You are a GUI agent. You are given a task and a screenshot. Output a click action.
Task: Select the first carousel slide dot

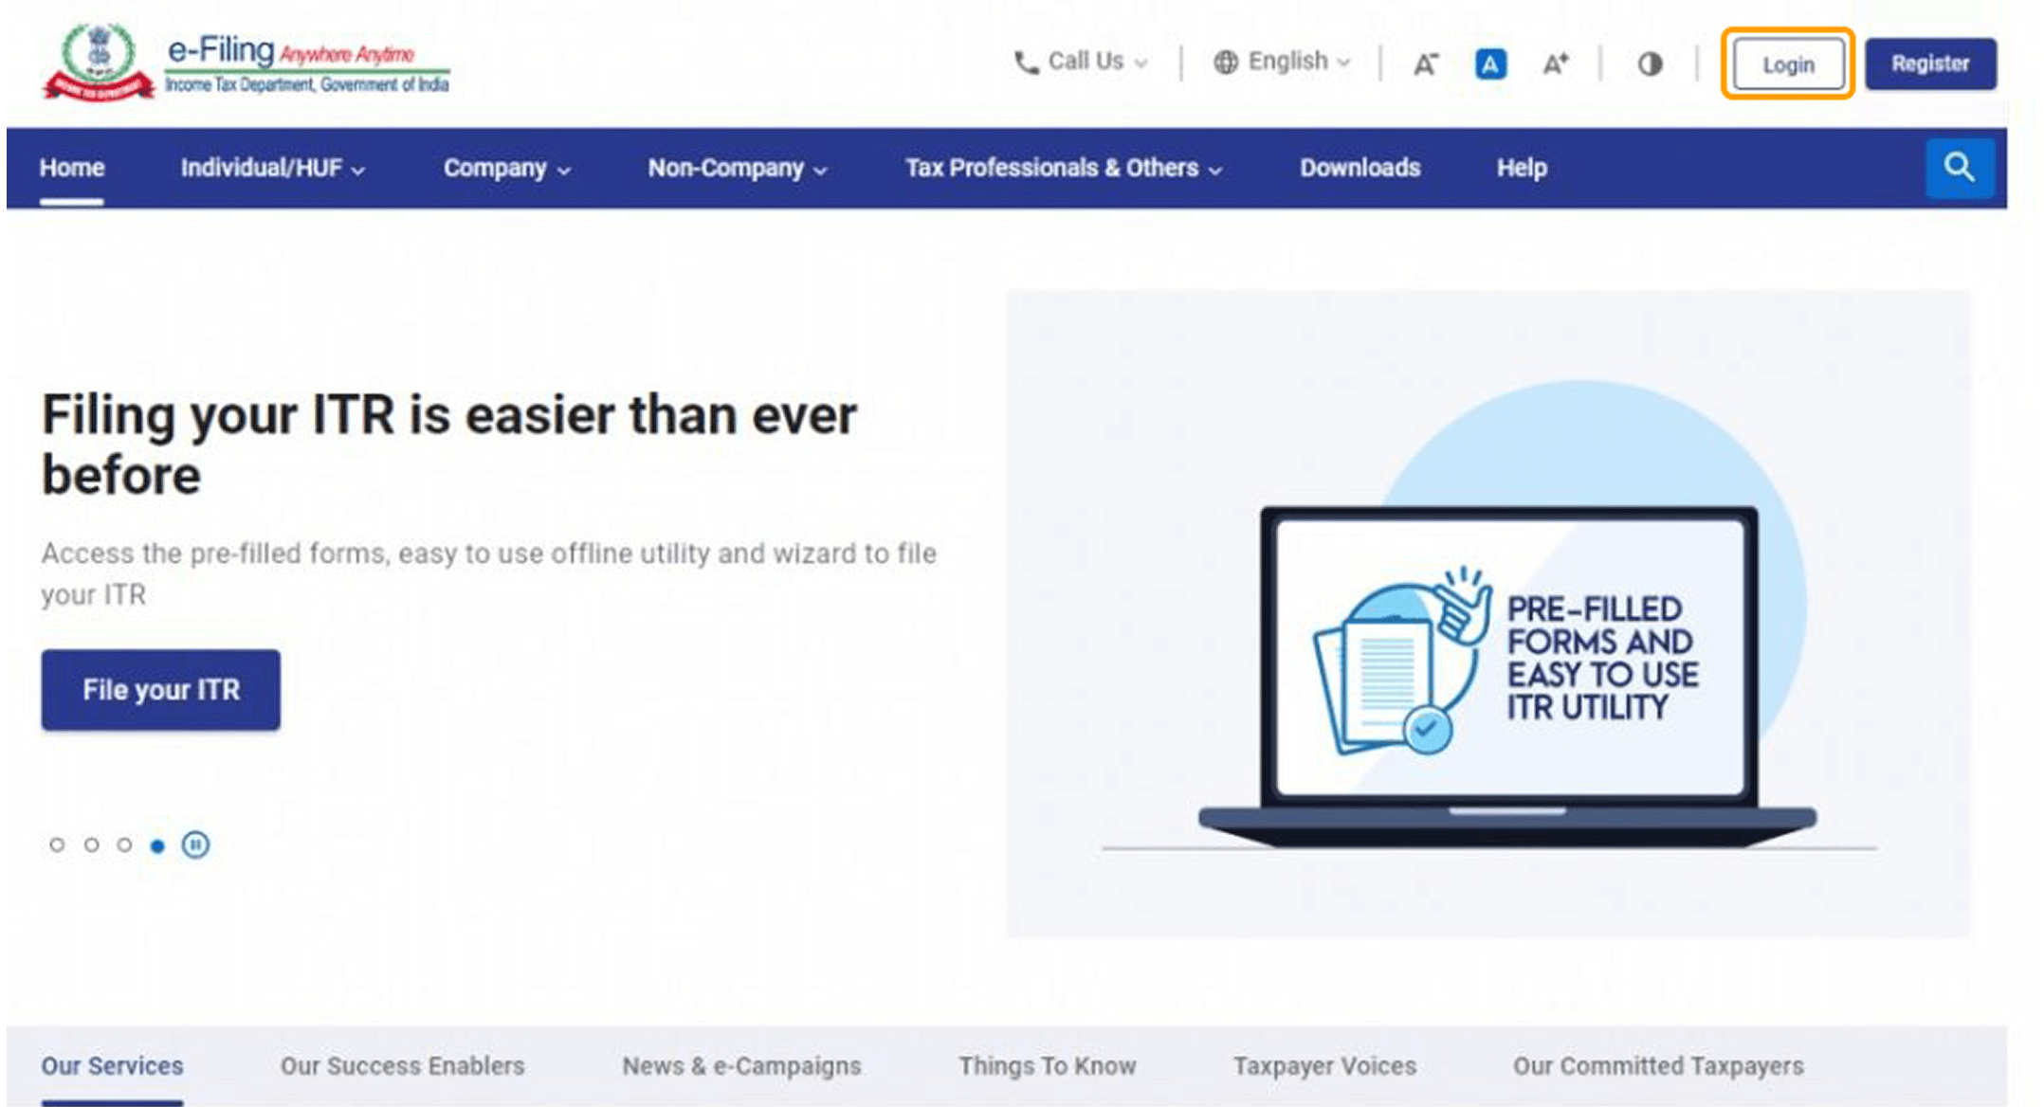tap(57, 844)
